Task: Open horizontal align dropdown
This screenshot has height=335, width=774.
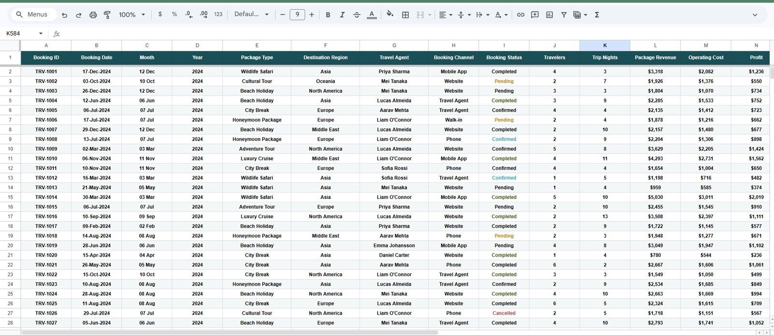Action: coord(445,15)
